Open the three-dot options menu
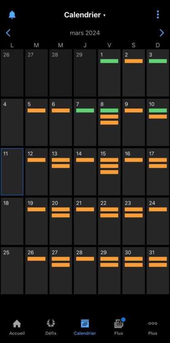 click(158, 15)
